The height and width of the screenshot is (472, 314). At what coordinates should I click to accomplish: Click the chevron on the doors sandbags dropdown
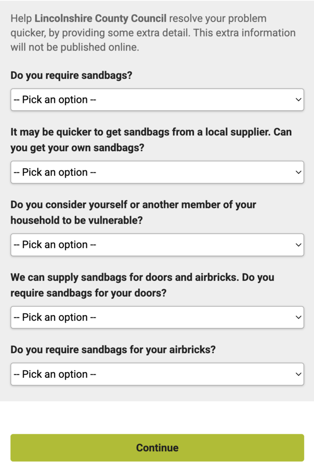tap(298, 317)
